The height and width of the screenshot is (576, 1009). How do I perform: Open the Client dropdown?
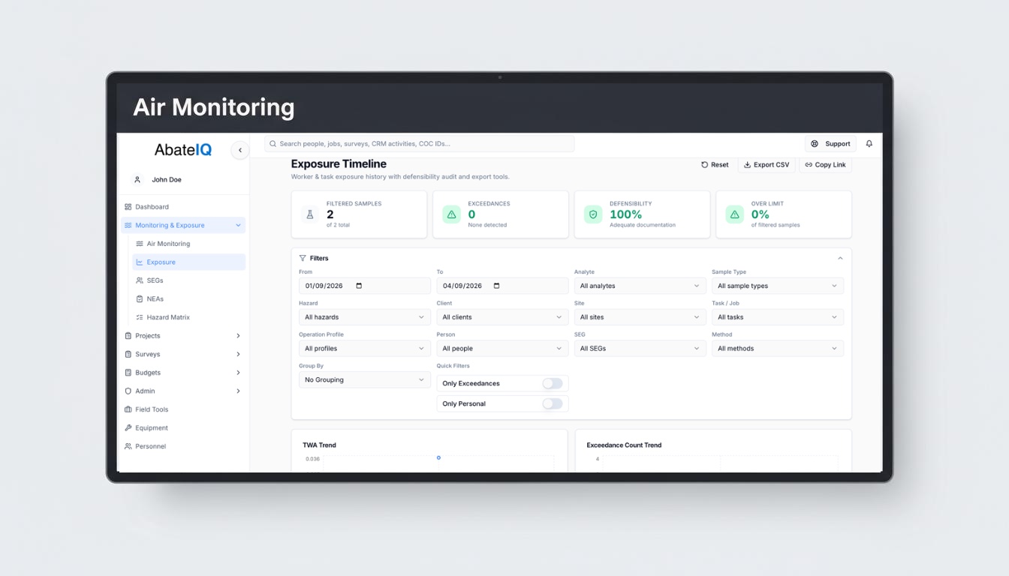pyautogui.click(x=503, y=317)
